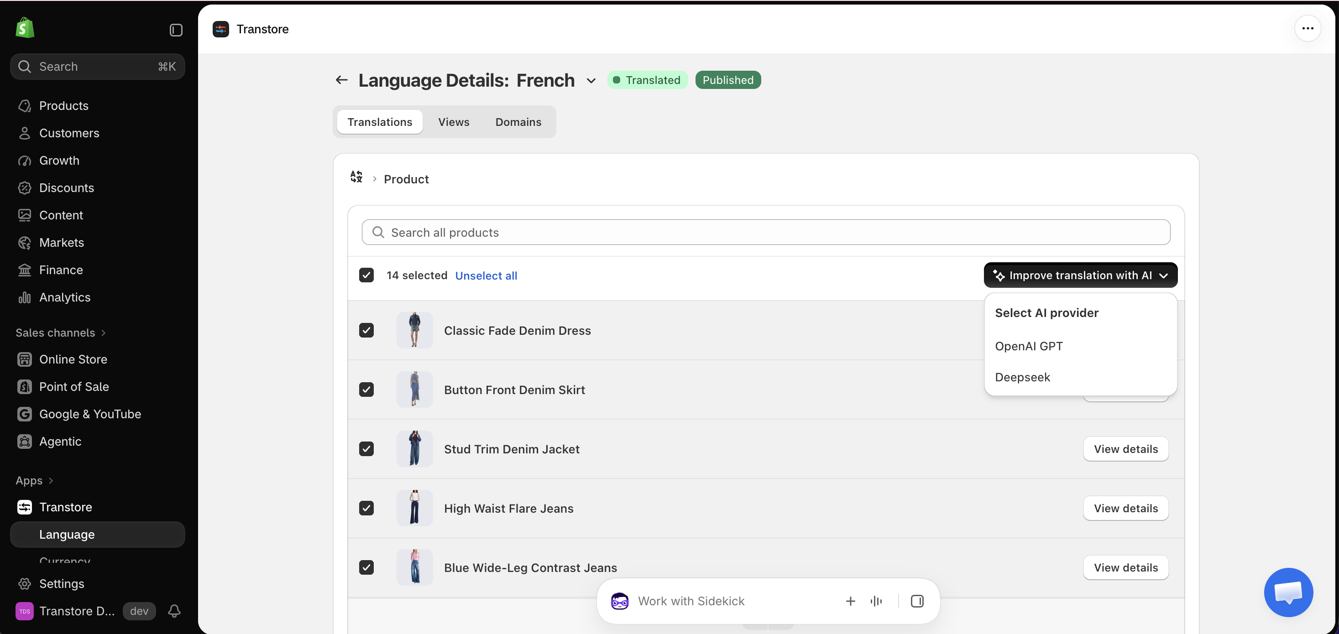The width and height of the screenshot is (1339, 634).
Task: Uncheck Stud Trim Denim Jacket checkbox
Action: pyautogui.click(x=366, y=448)
